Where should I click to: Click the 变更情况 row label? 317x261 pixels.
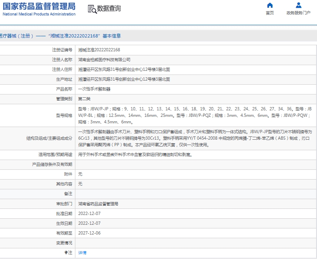point(64,243)
